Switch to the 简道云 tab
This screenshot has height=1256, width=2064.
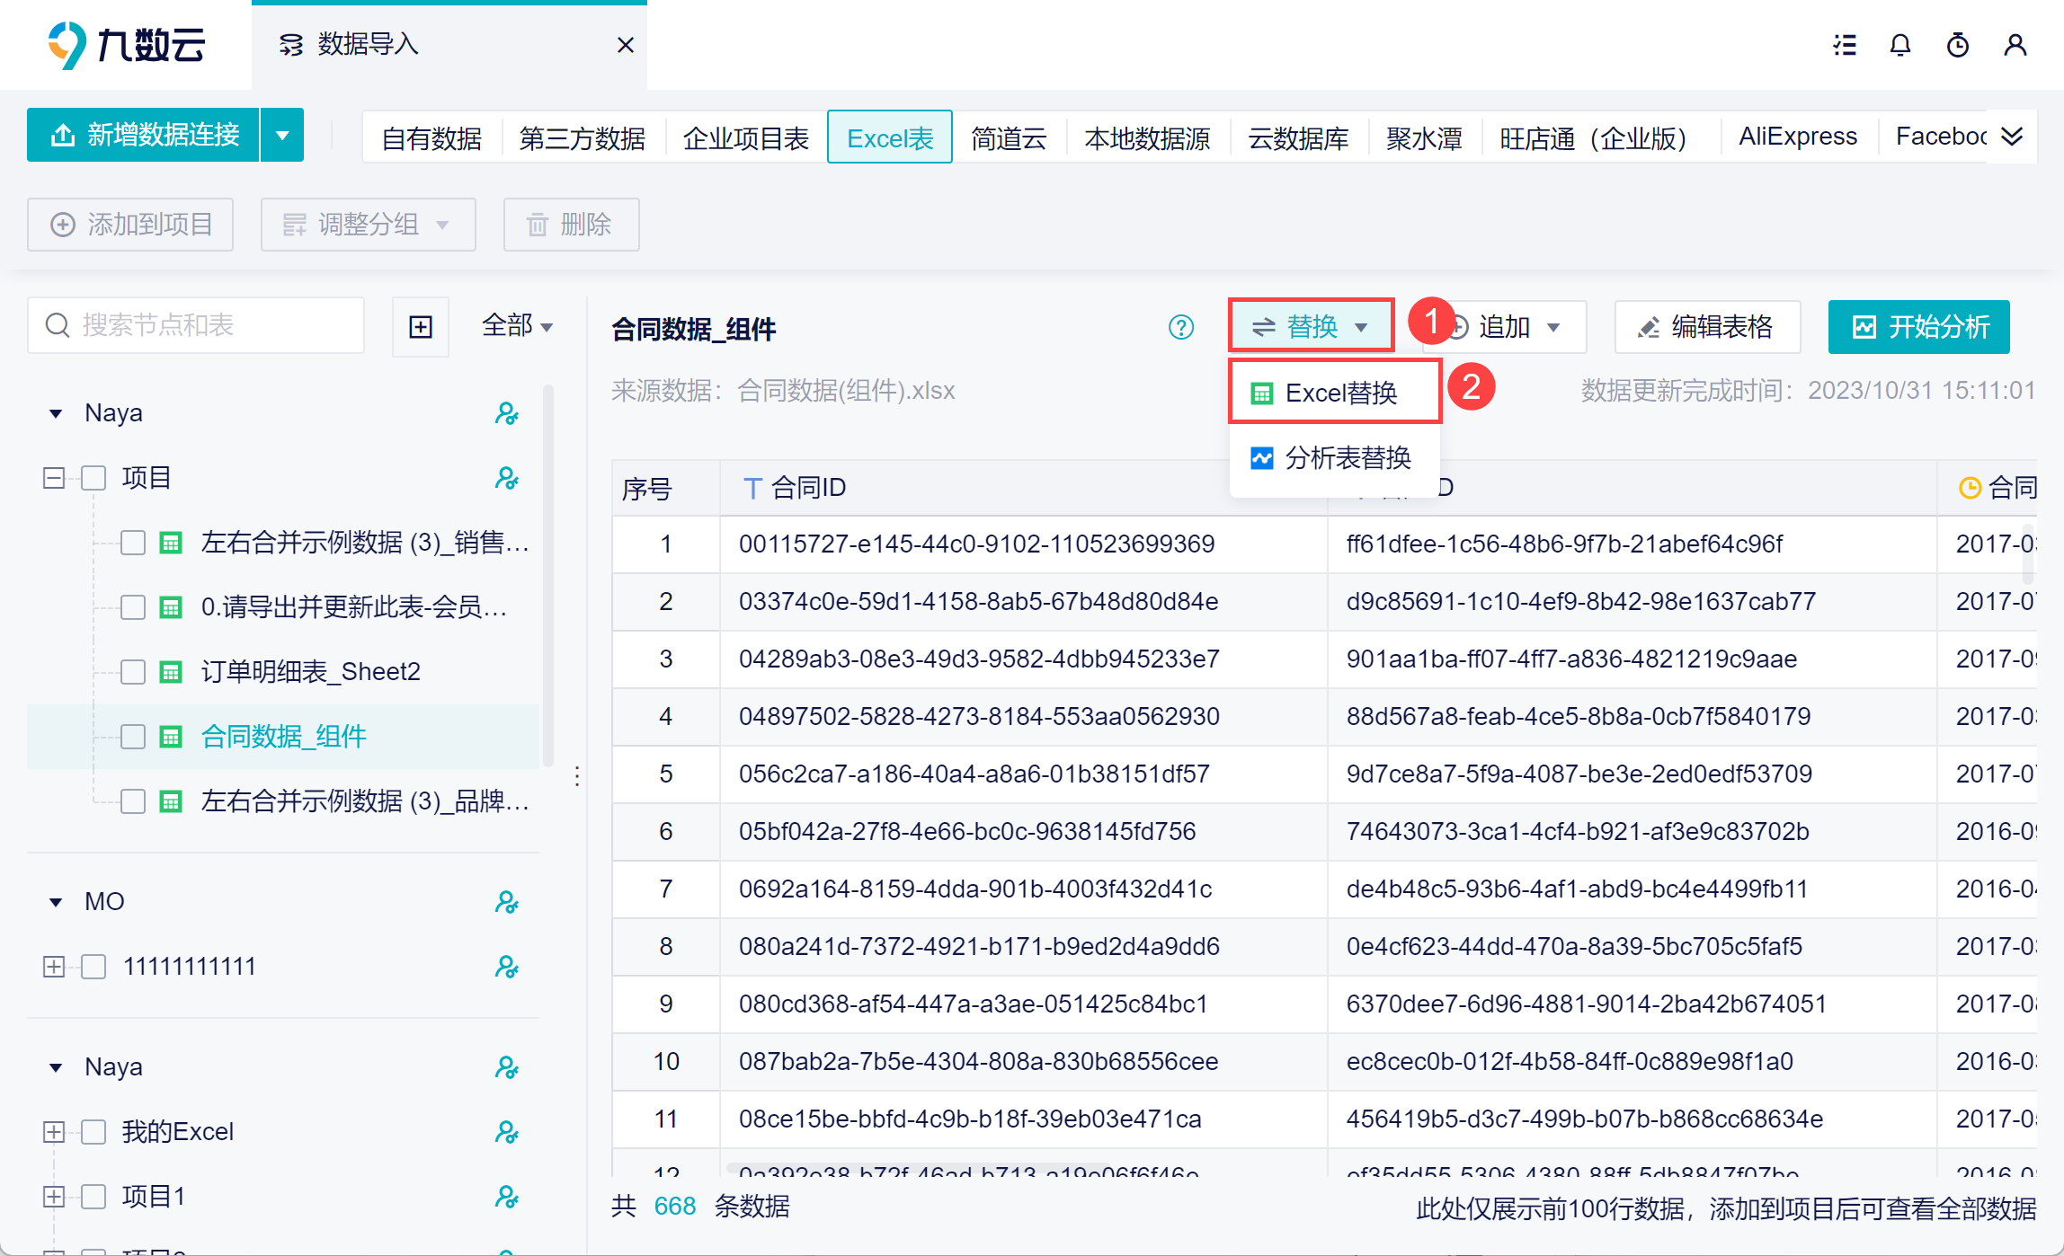point(1009,137)
